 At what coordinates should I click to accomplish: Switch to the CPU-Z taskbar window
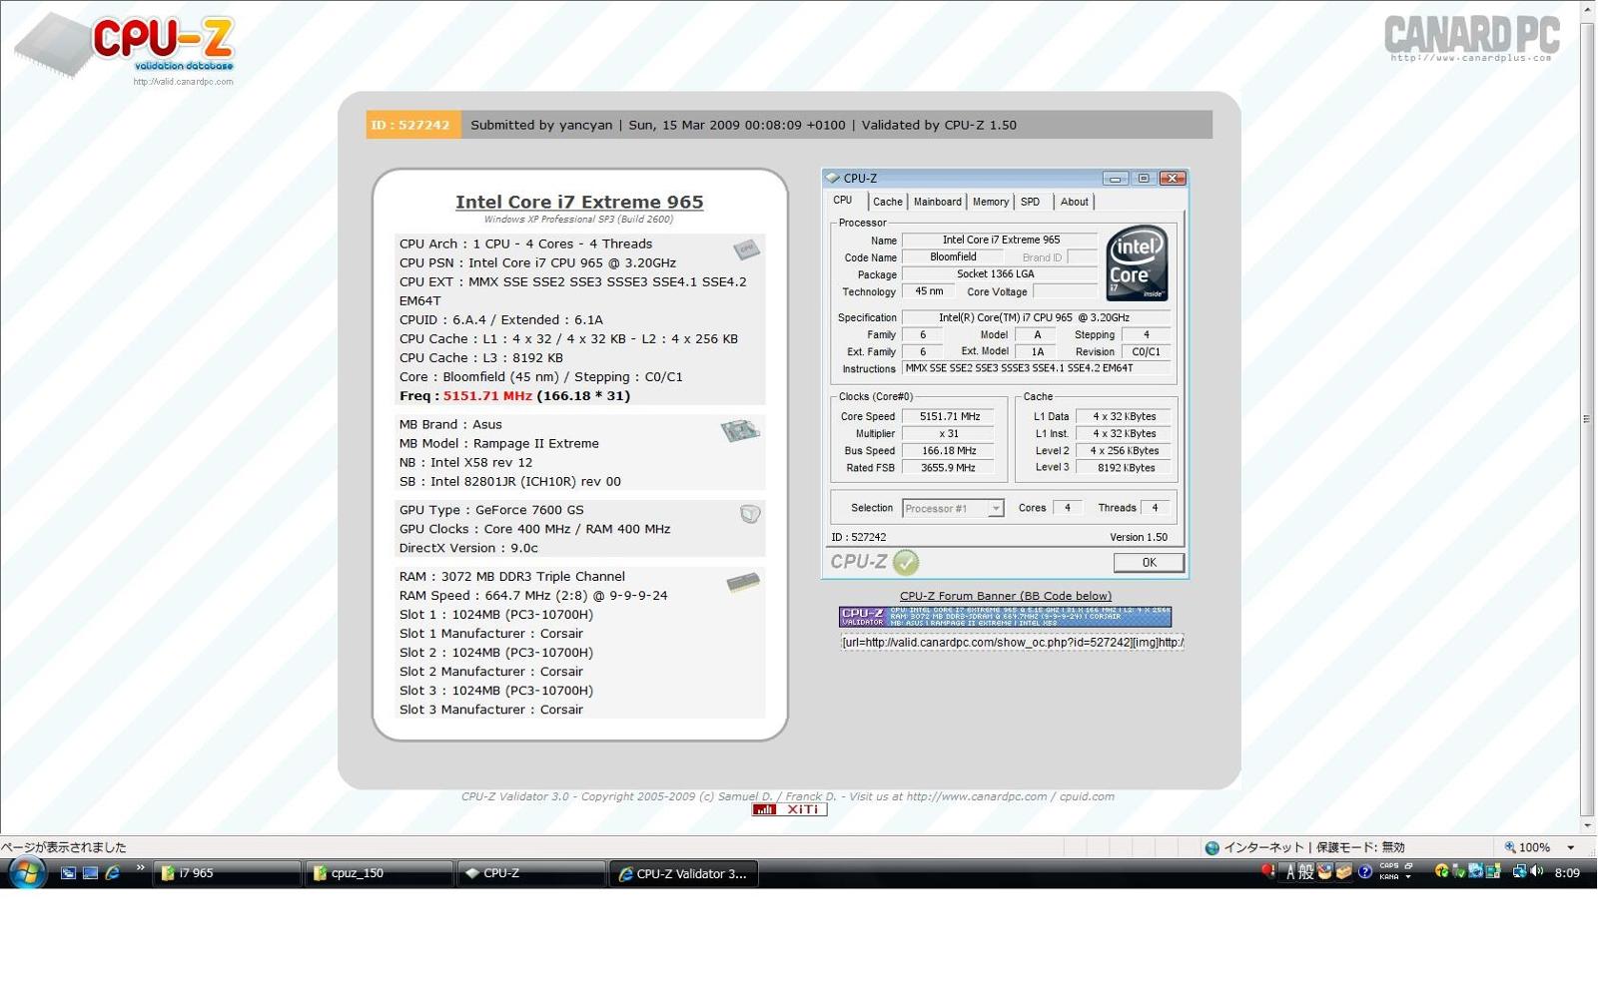click(531, 873)
